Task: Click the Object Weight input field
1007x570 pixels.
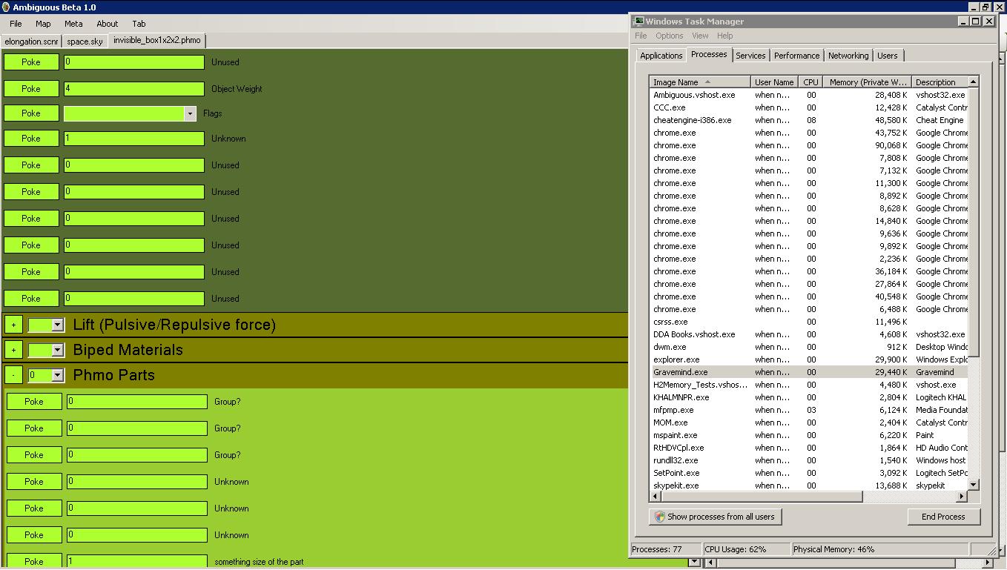Action: tap(134, 89)
